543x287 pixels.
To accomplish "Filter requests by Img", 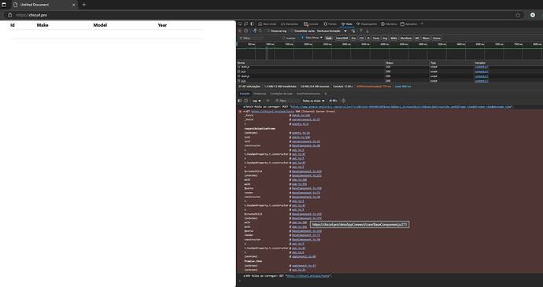I will [385, 38].
